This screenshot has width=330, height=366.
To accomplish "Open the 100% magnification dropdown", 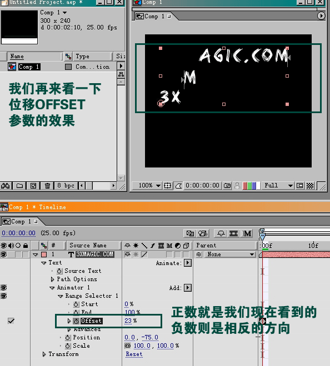I will [149, 186].
